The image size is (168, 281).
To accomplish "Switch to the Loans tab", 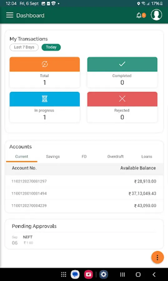I will 147,157.
